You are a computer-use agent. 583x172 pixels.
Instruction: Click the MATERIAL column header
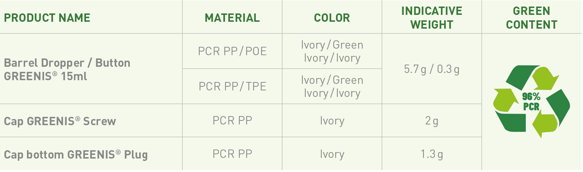232,18
